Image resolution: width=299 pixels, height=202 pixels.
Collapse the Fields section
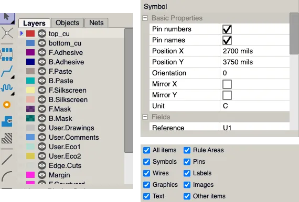[x=145, y=117]
